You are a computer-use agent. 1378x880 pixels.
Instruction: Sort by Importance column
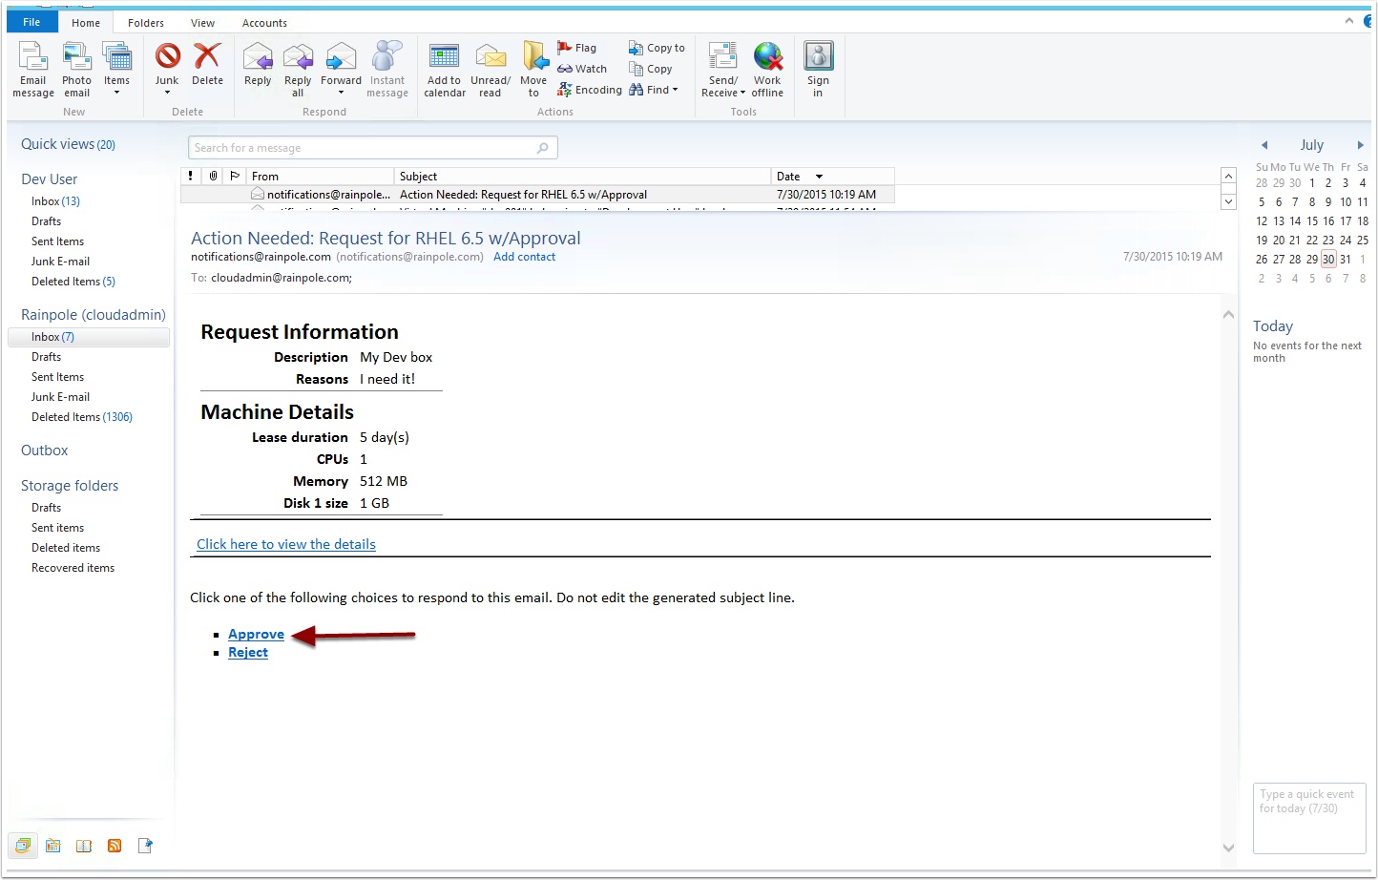point(191,176)
